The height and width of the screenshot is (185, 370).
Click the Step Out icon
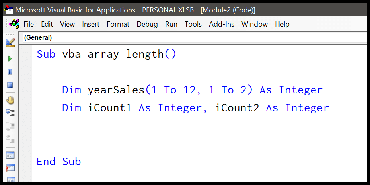10,139
